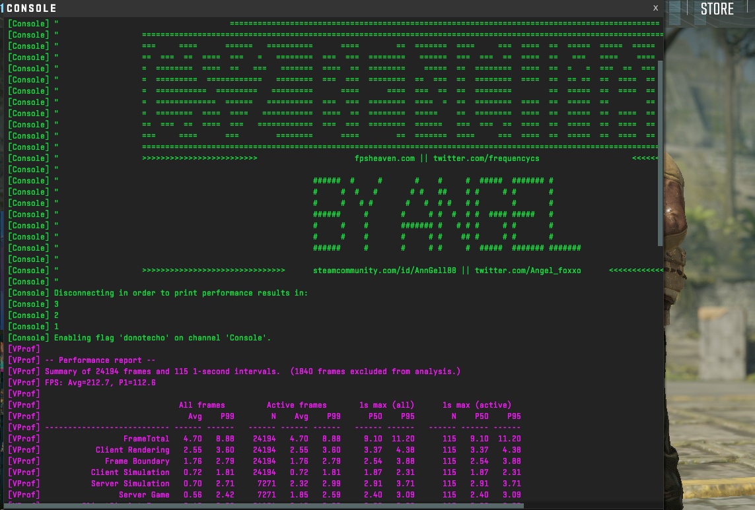This screenshot has width=755, height=510.
Task: Click the Client Rendering row label
Action: tap(132, 450)
